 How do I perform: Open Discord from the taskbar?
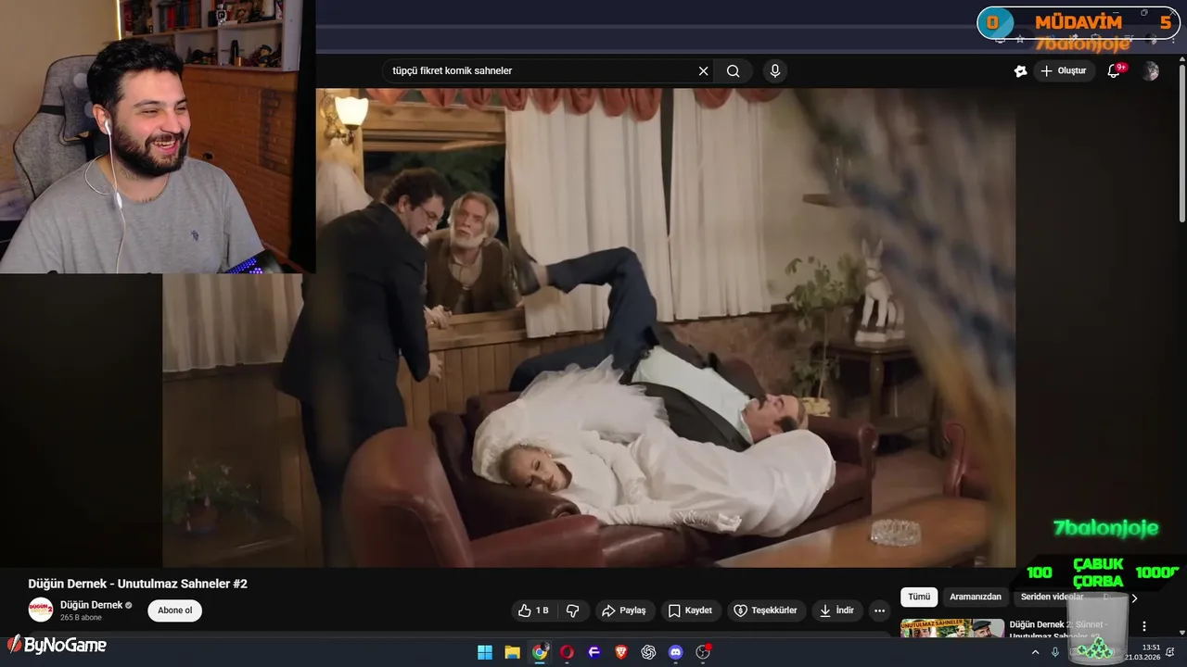point(676,652)
